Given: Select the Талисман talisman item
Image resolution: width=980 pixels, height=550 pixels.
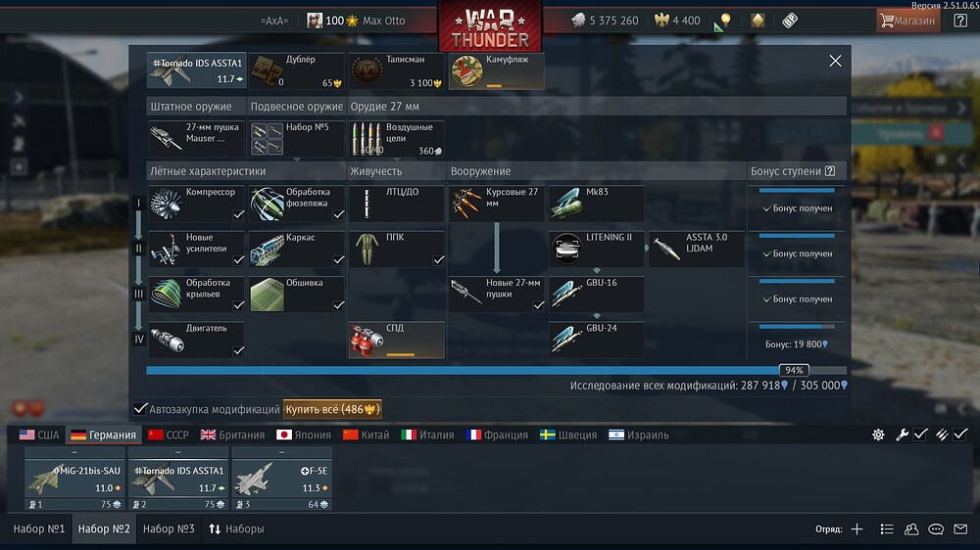Looking at the screenshot, I should [x=396, y=70].
